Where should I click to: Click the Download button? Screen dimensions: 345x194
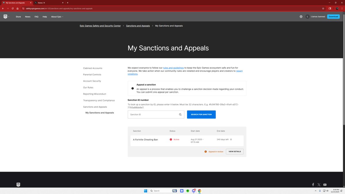pyautogui.click(x=333, y=17)
